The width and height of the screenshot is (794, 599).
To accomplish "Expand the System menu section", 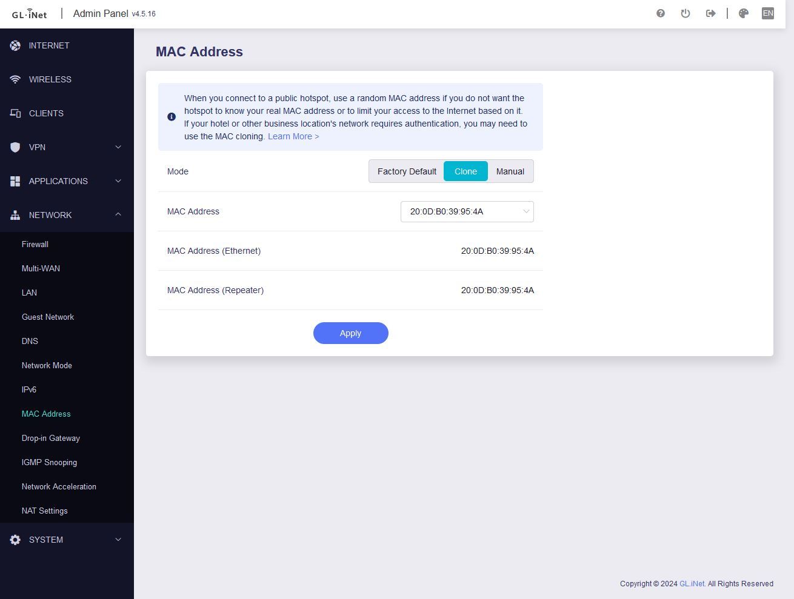I will point(67,540).
